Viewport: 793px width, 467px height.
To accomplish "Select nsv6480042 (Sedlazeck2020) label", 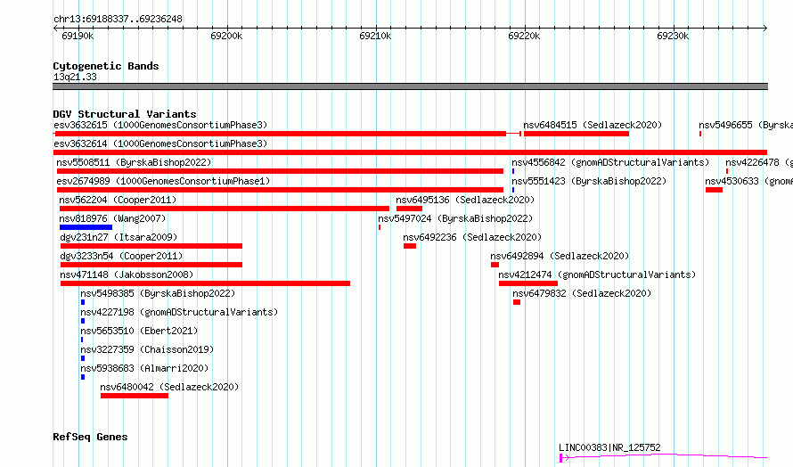I will click(x=169, y=387).
